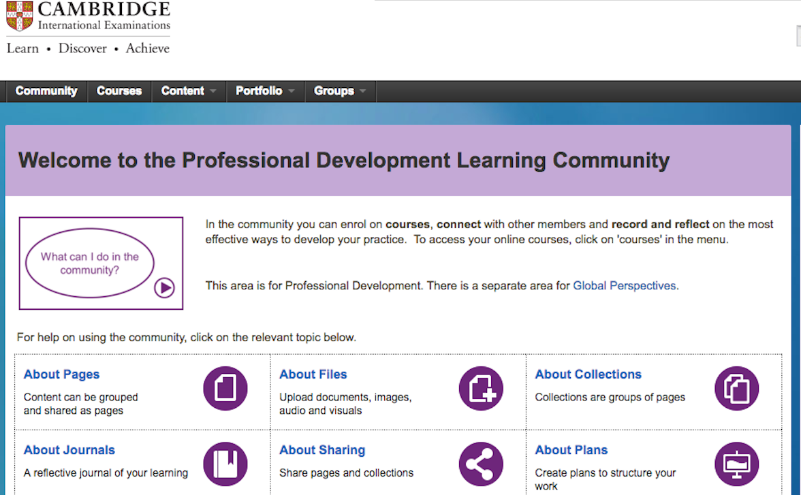
Task: Click the 'Learn • Discover • Achieve' tagline
Action: pyautogui.click(x=88, y=48)
